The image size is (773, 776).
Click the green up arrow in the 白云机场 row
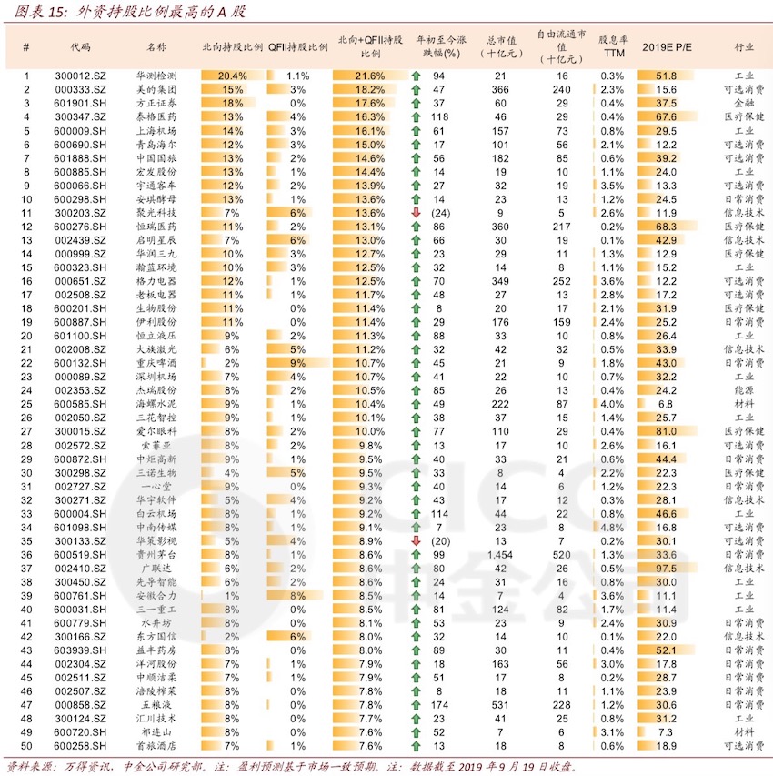[x=416, y=514]
